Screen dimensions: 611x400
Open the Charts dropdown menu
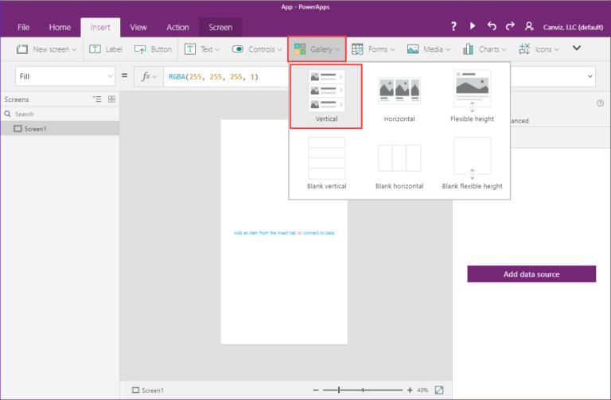point(481,49)
